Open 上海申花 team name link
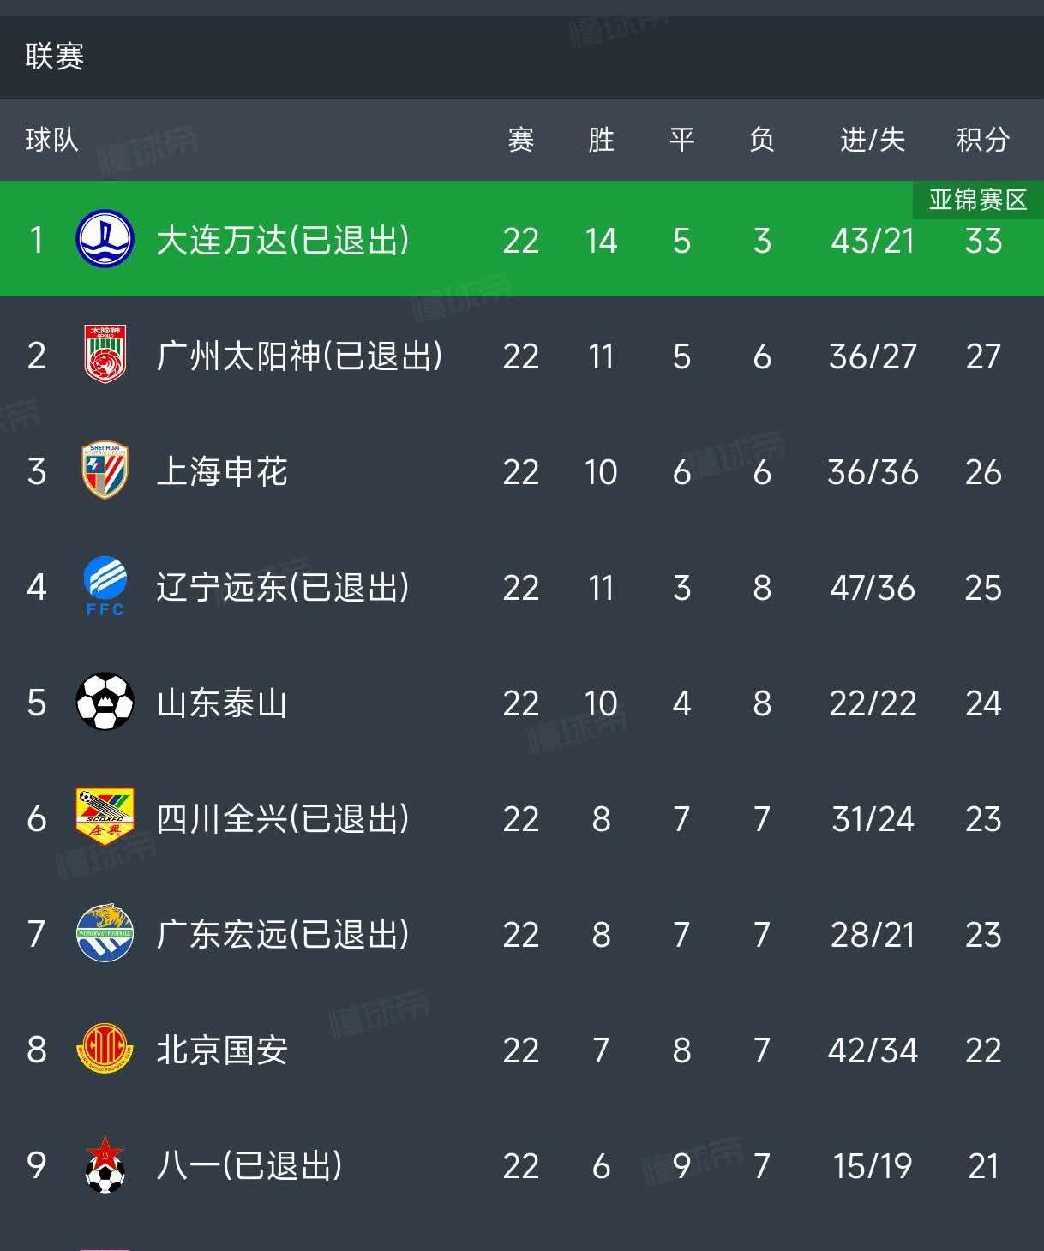1044x1251 pixels. click(222, 472)
